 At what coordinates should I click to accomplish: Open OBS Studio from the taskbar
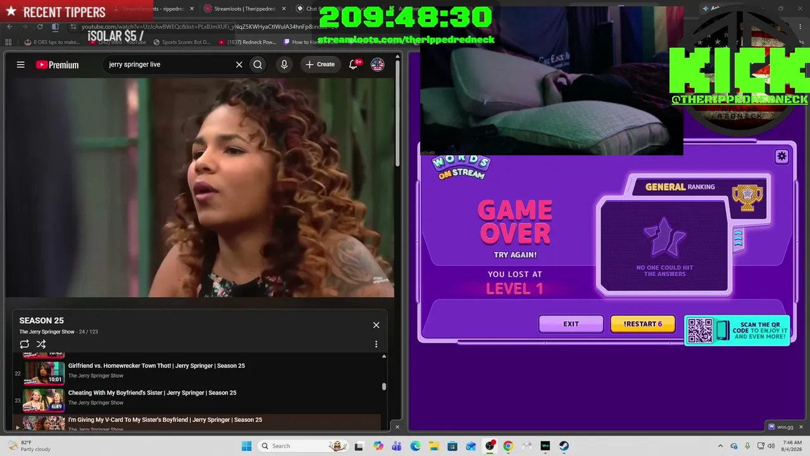coord(489,446)
